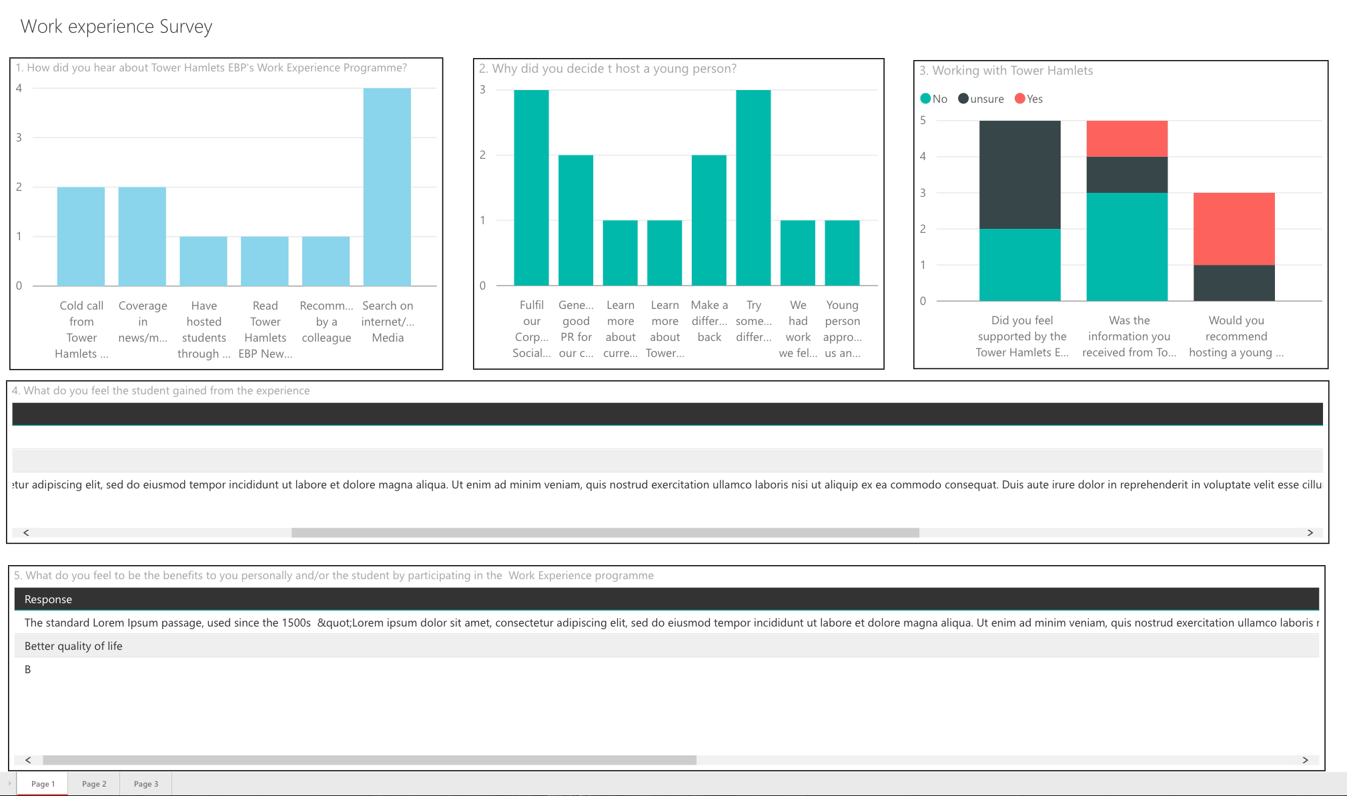Click the 'Search on internet/Media' bar
Viewport: 1347px width, 796px height.
coord(387,187)
